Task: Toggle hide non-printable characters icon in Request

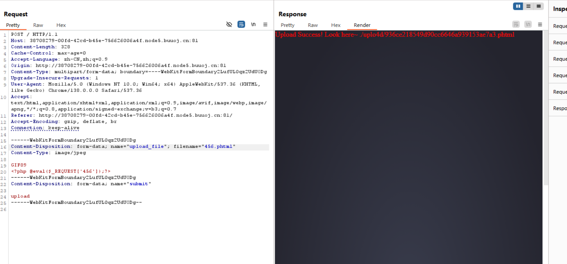Action: point(229,25)
